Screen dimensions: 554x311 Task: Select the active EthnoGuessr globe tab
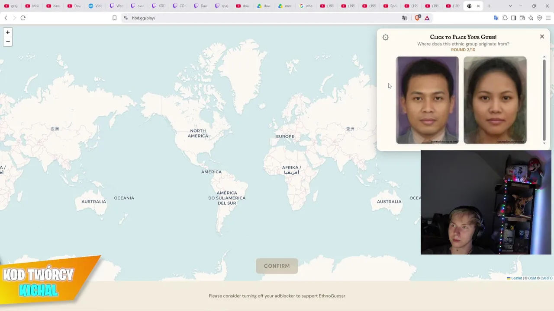tap(470, 6)
